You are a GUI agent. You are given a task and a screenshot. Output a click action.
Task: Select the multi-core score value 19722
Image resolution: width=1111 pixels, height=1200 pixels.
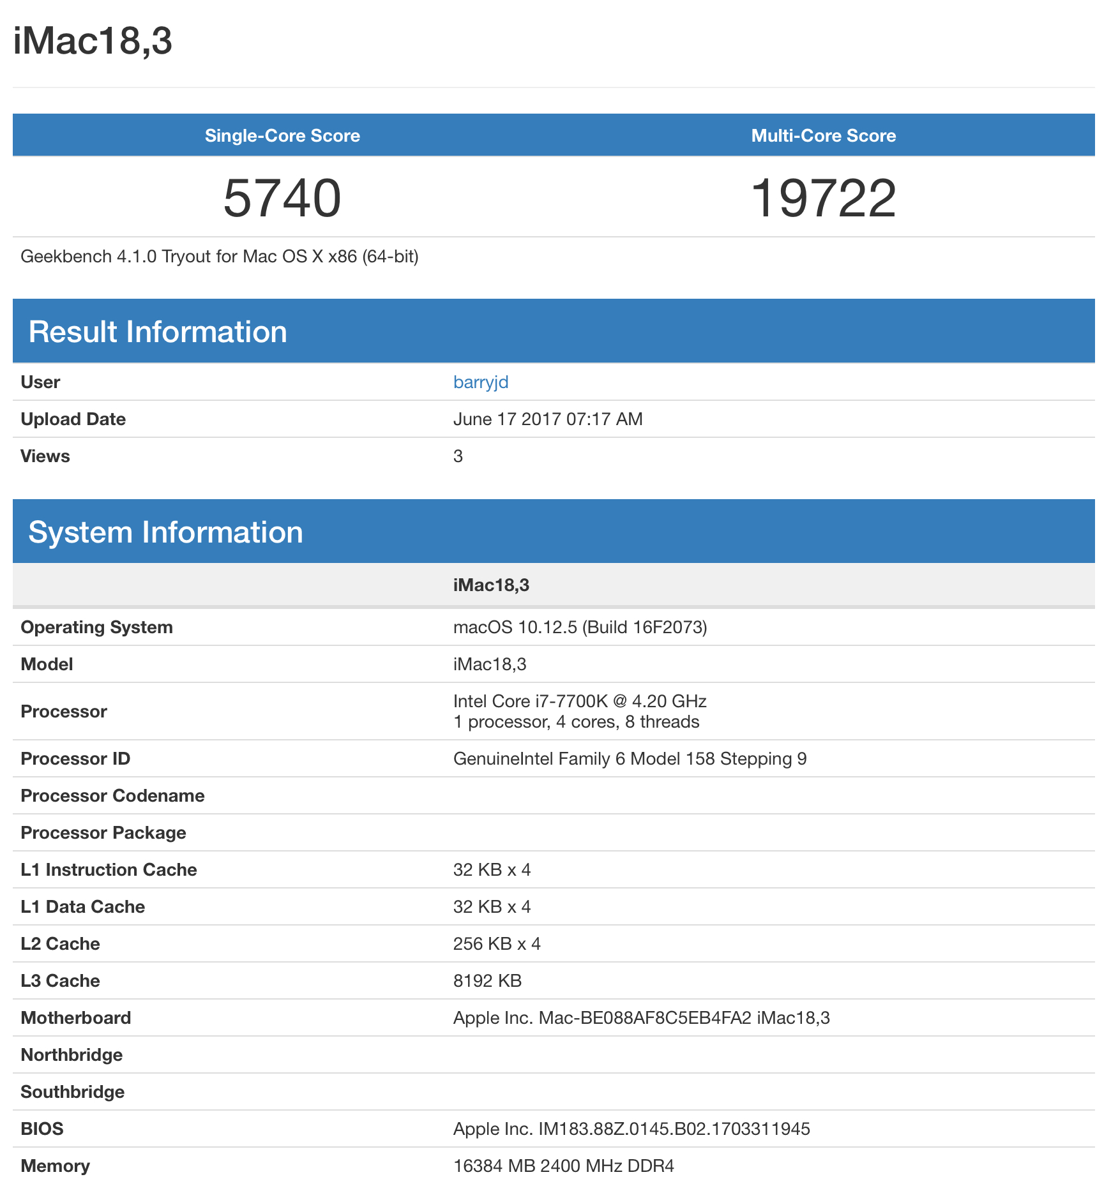pos(824,198)
